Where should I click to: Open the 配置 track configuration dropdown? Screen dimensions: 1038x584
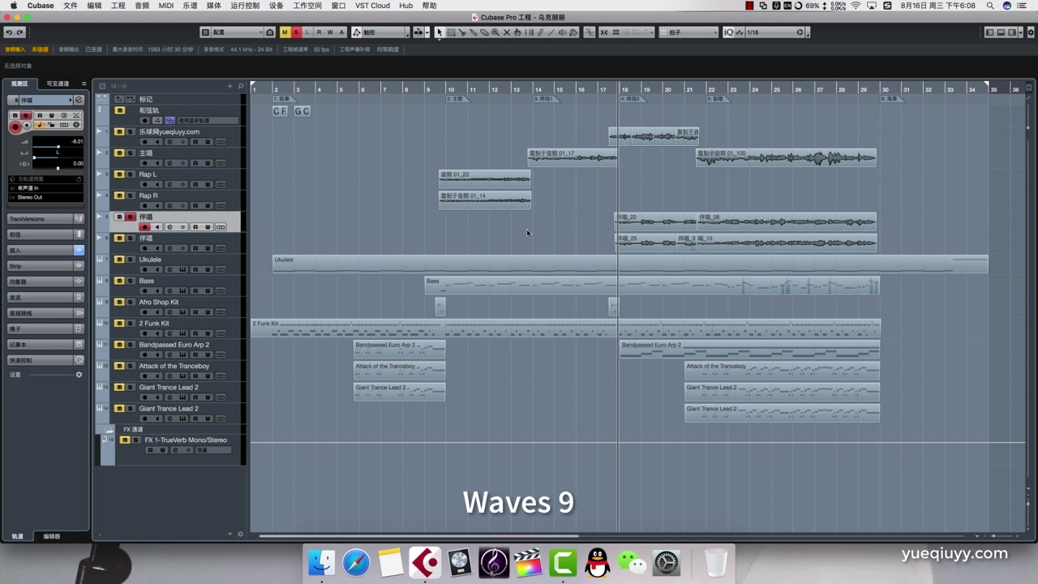[238, 32]
